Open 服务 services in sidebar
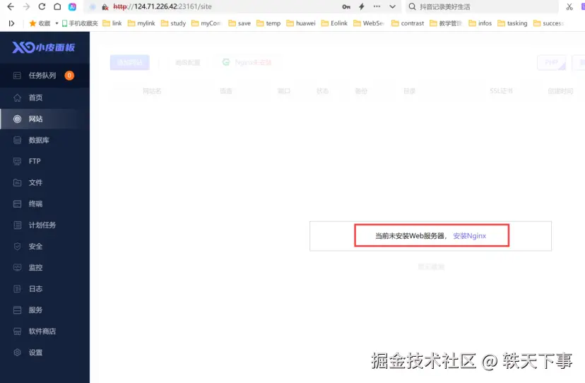This screenshot has width=585, height=383. pos(45,310)
